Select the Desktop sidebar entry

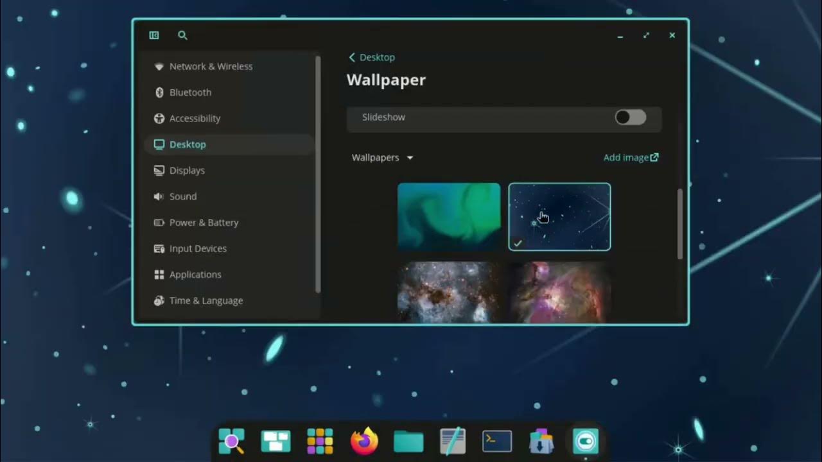point(188,144)
